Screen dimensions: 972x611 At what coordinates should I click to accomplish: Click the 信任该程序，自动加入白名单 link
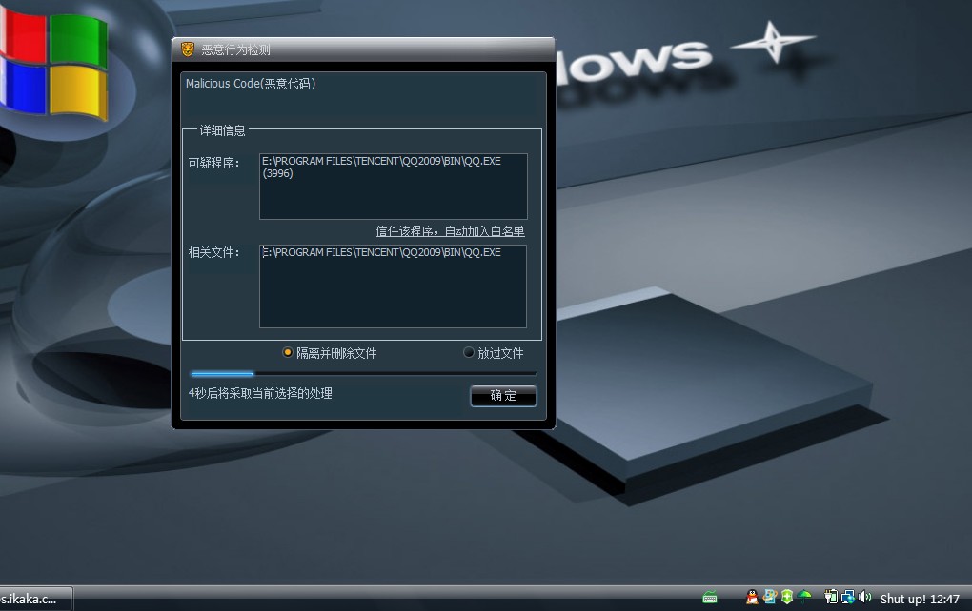coord(450,231)
